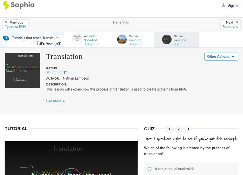The width and height of the screenshot is (243, 175).
Task: Click the "Sign in" link
Action: (x=233, y=5)
